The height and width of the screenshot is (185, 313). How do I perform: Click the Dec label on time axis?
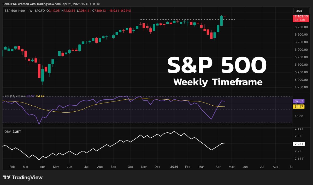(157, 167)
